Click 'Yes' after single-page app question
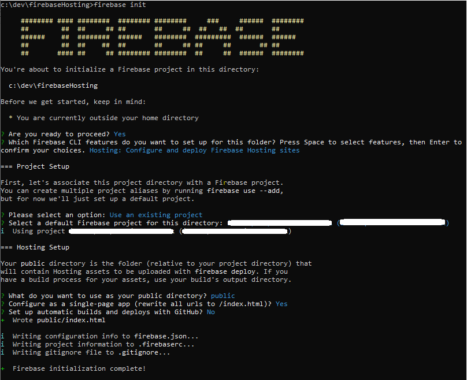 coord(281,304)
